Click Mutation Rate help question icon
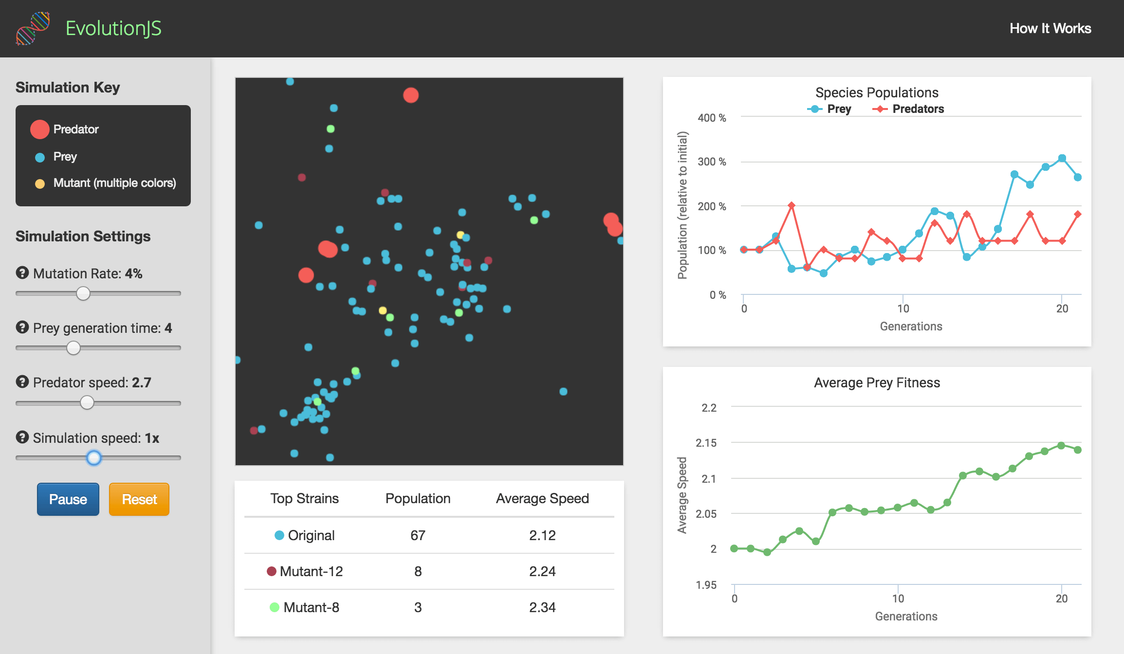 [x=22, y=273]
